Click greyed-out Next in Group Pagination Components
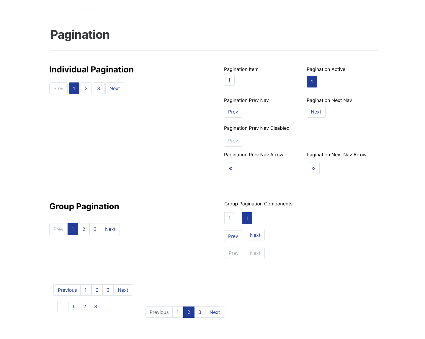 click(x=255, y=253)
